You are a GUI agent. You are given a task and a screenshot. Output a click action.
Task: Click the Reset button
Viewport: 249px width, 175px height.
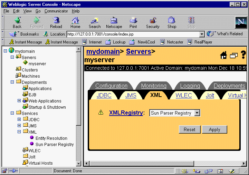pos(190,130)
